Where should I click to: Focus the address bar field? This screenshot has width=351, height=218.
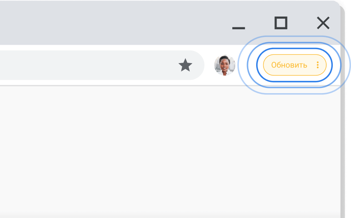click(x=87, y=65)
